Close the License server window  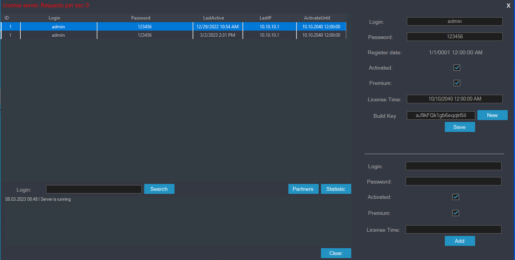(508, 5)
